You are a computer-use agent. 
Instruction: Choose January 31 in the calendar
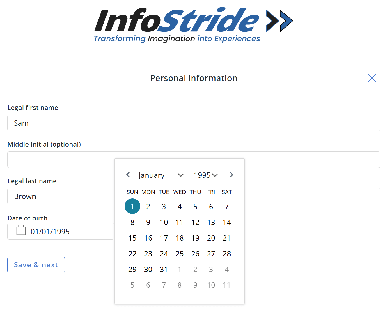point(164,269)
